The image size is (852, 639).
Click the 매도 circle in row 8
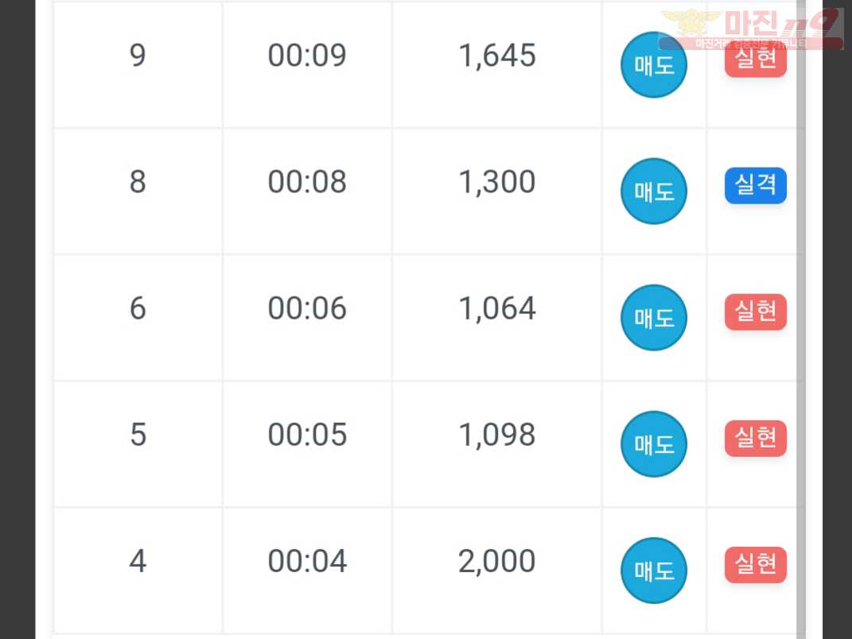(x=654, y=191)
